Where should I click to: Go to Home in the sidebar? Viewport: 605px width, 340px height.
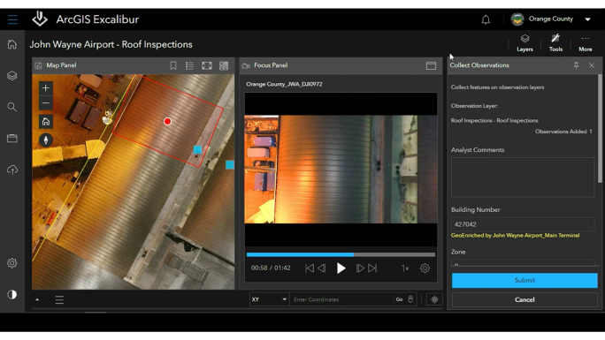click(x=12, y=44)
